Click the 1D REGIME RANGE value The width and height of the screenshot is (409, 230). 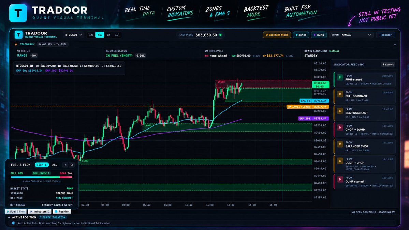pos(22,56)
